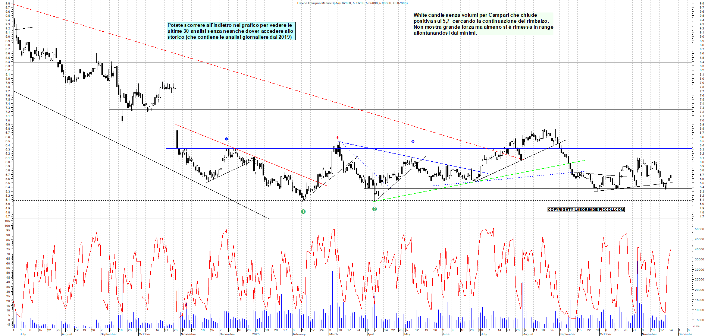Select the blue circled zero marker near May

(x=412, y=141)
